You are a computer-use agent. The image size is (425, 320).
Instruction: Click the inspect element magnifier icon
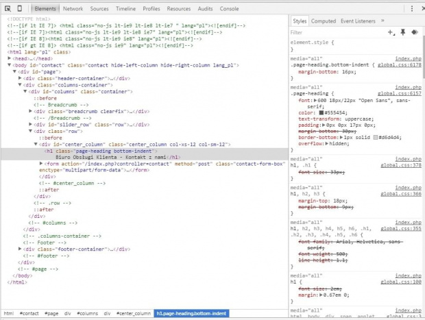[x=8, y=8]
